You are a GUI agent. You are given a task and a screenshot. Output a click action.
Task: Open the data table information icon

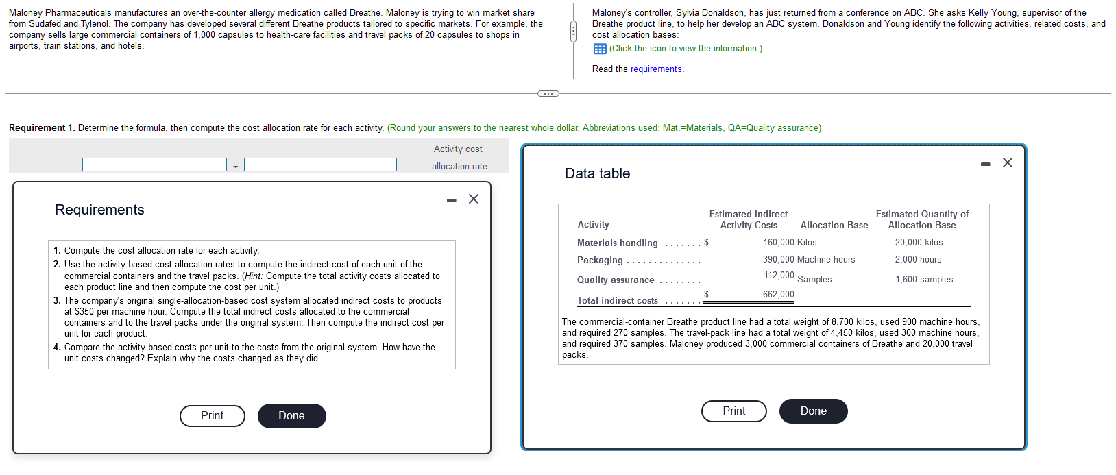pyautogui.click(x=600, y=49)
